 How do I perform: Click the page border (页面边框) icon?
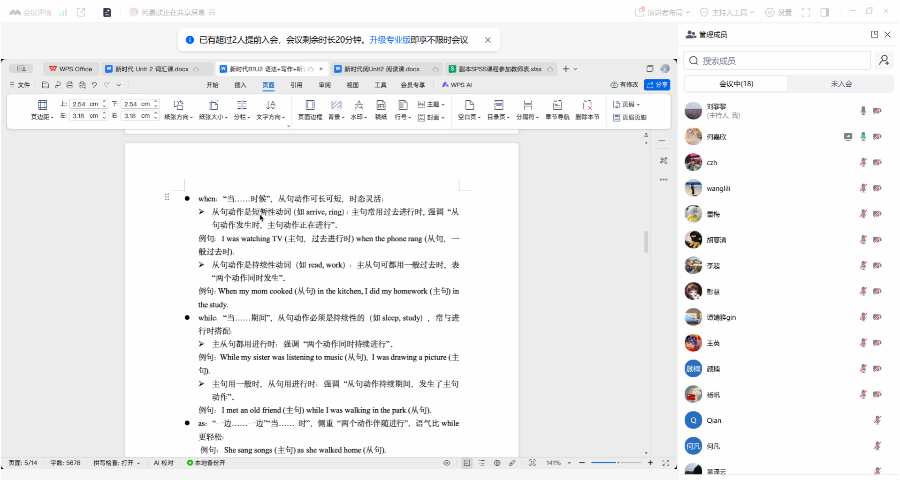pyautogui.click(x=310, y=105)
